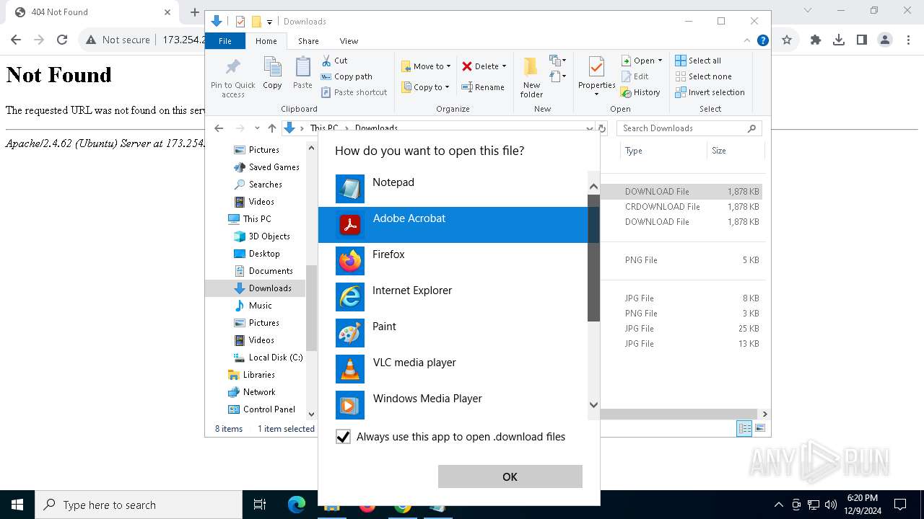
Task: Open the File menu tab
Action: pyautogui.click(x=225, y=41)
